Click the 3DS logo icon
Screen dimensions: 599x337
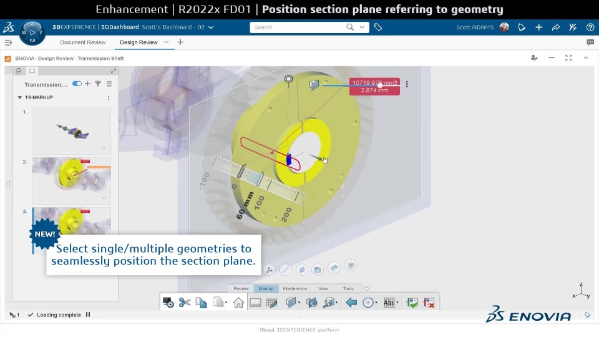point(8,27)
